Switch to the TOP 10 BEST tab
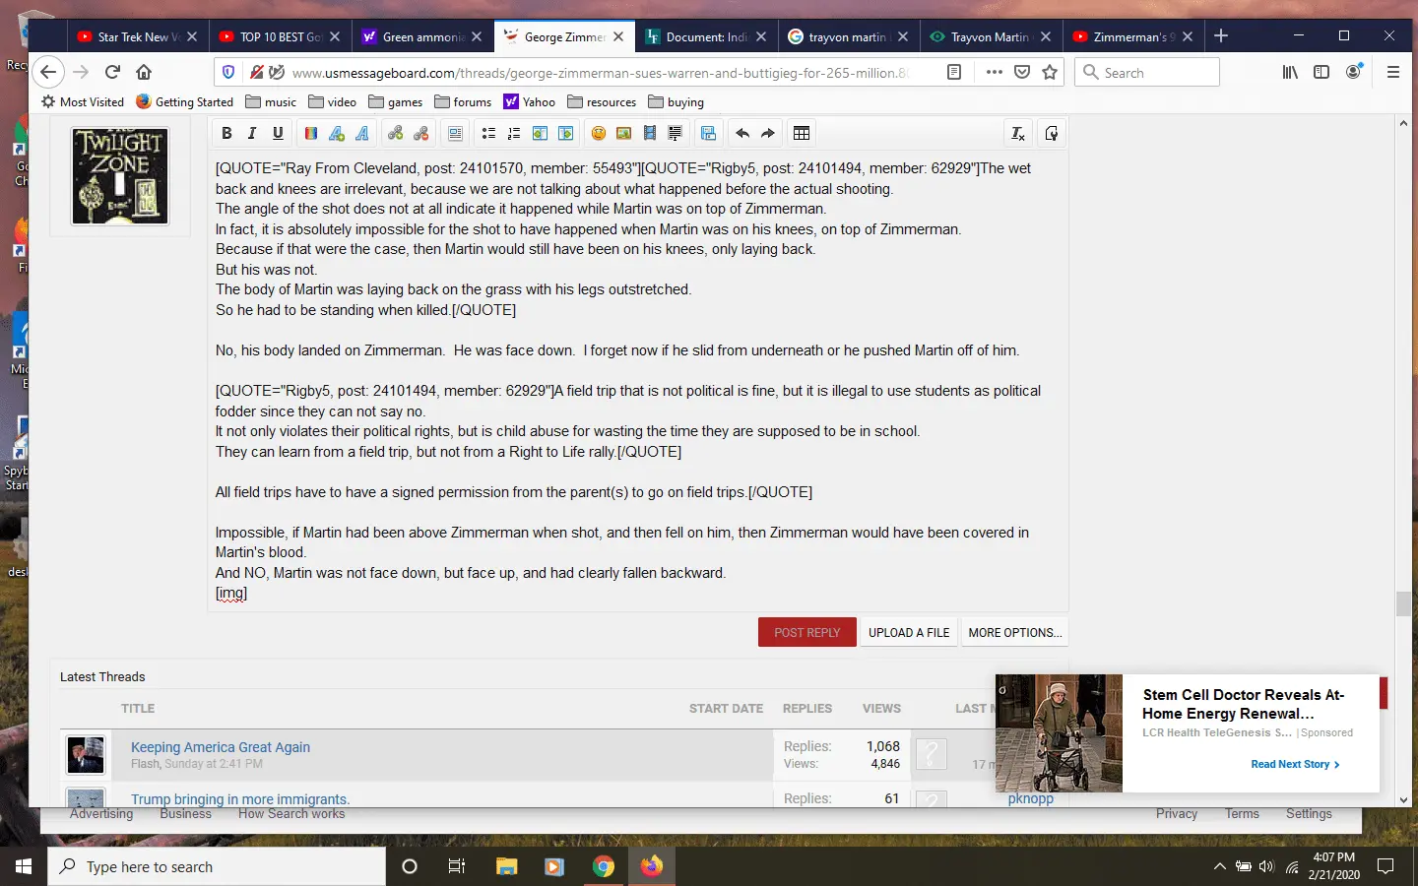The height and width of the screenshot is (886, 1418). click(x=281, y=36)
